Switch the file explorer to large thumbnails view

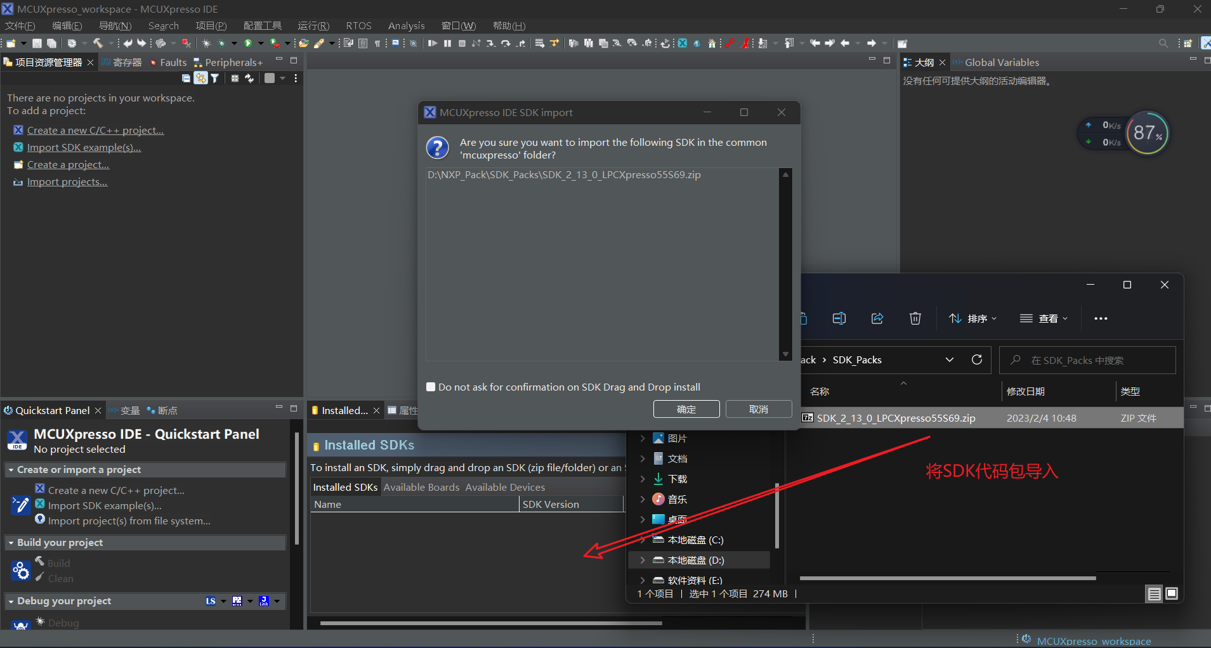(x=1172, y=593)
